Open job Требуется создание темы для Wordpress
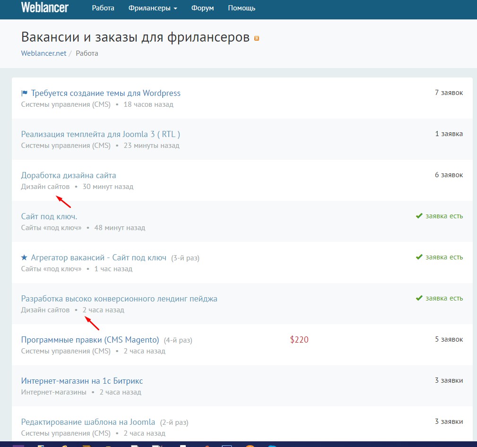This screenshot has width=477, height=447. (x=105, y=93)
